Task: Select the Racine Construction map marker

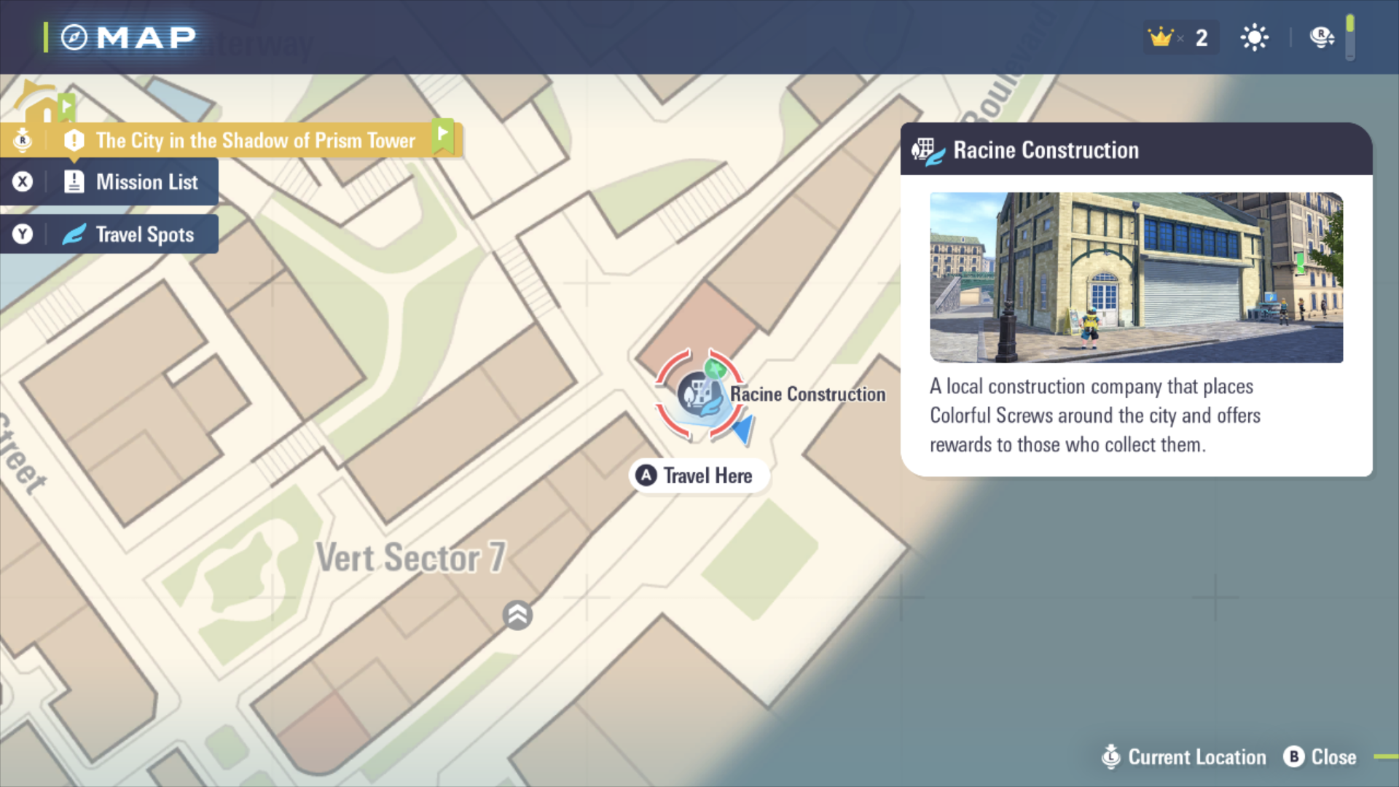Action: 699,394
